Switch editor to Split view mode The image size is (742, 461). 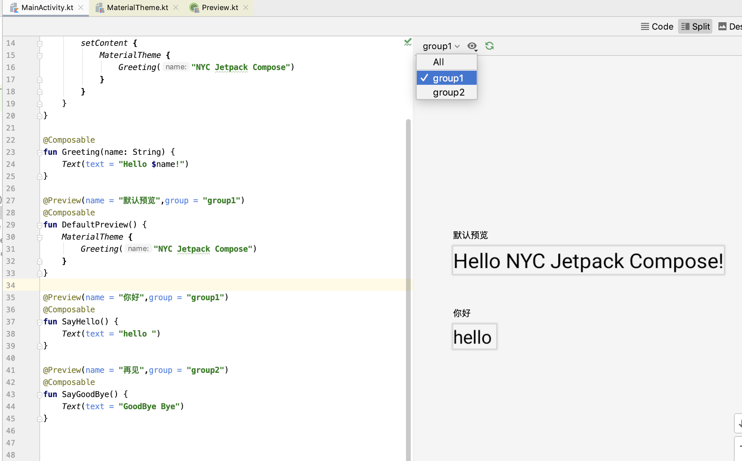click(695, 27)
